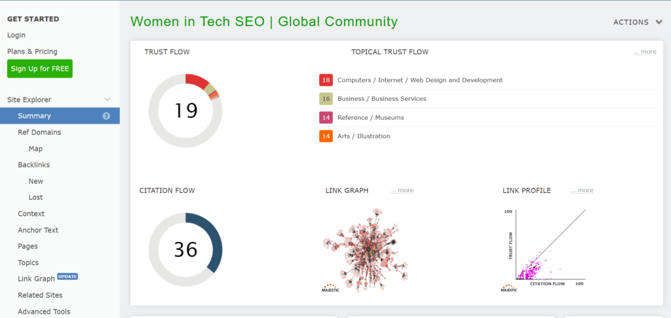Open Link Graph sidebar item

point(37,279)
